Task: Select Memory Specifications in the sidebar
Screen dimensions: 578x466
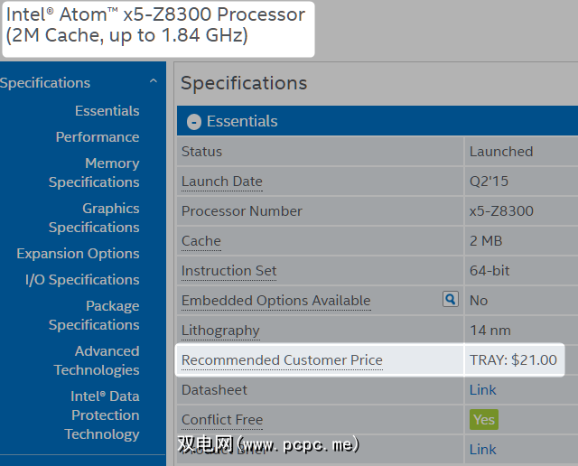Action: (x=94, y=172)
